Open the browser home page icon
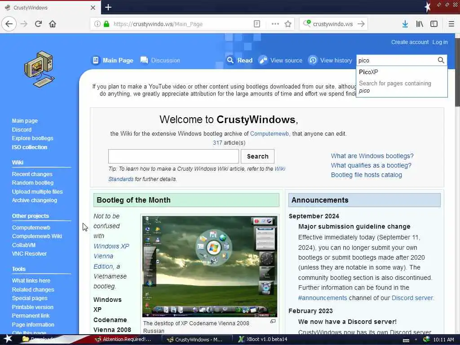 click(53, 24)
